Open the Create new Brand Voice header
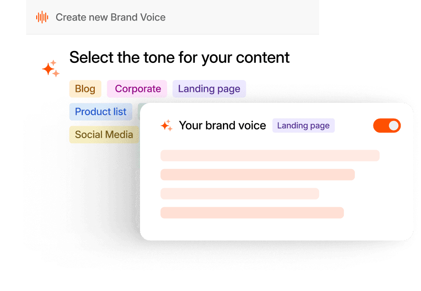The height and width of the screenshot is (291, 421). tap(110, 17)
